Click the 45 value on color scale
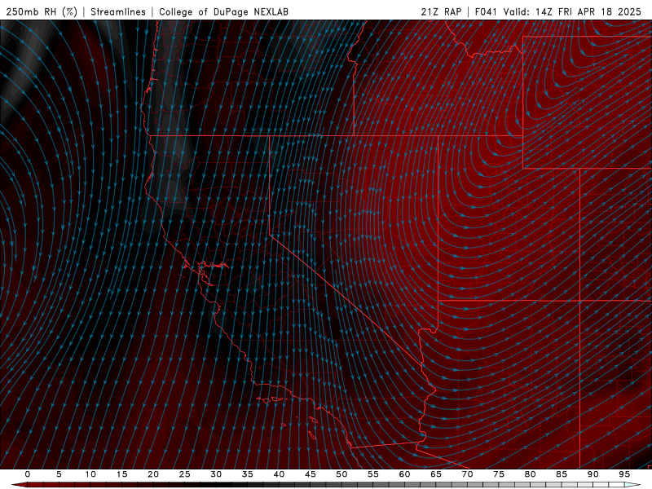This screenshot has height=489, width=652. pos(311,474)
